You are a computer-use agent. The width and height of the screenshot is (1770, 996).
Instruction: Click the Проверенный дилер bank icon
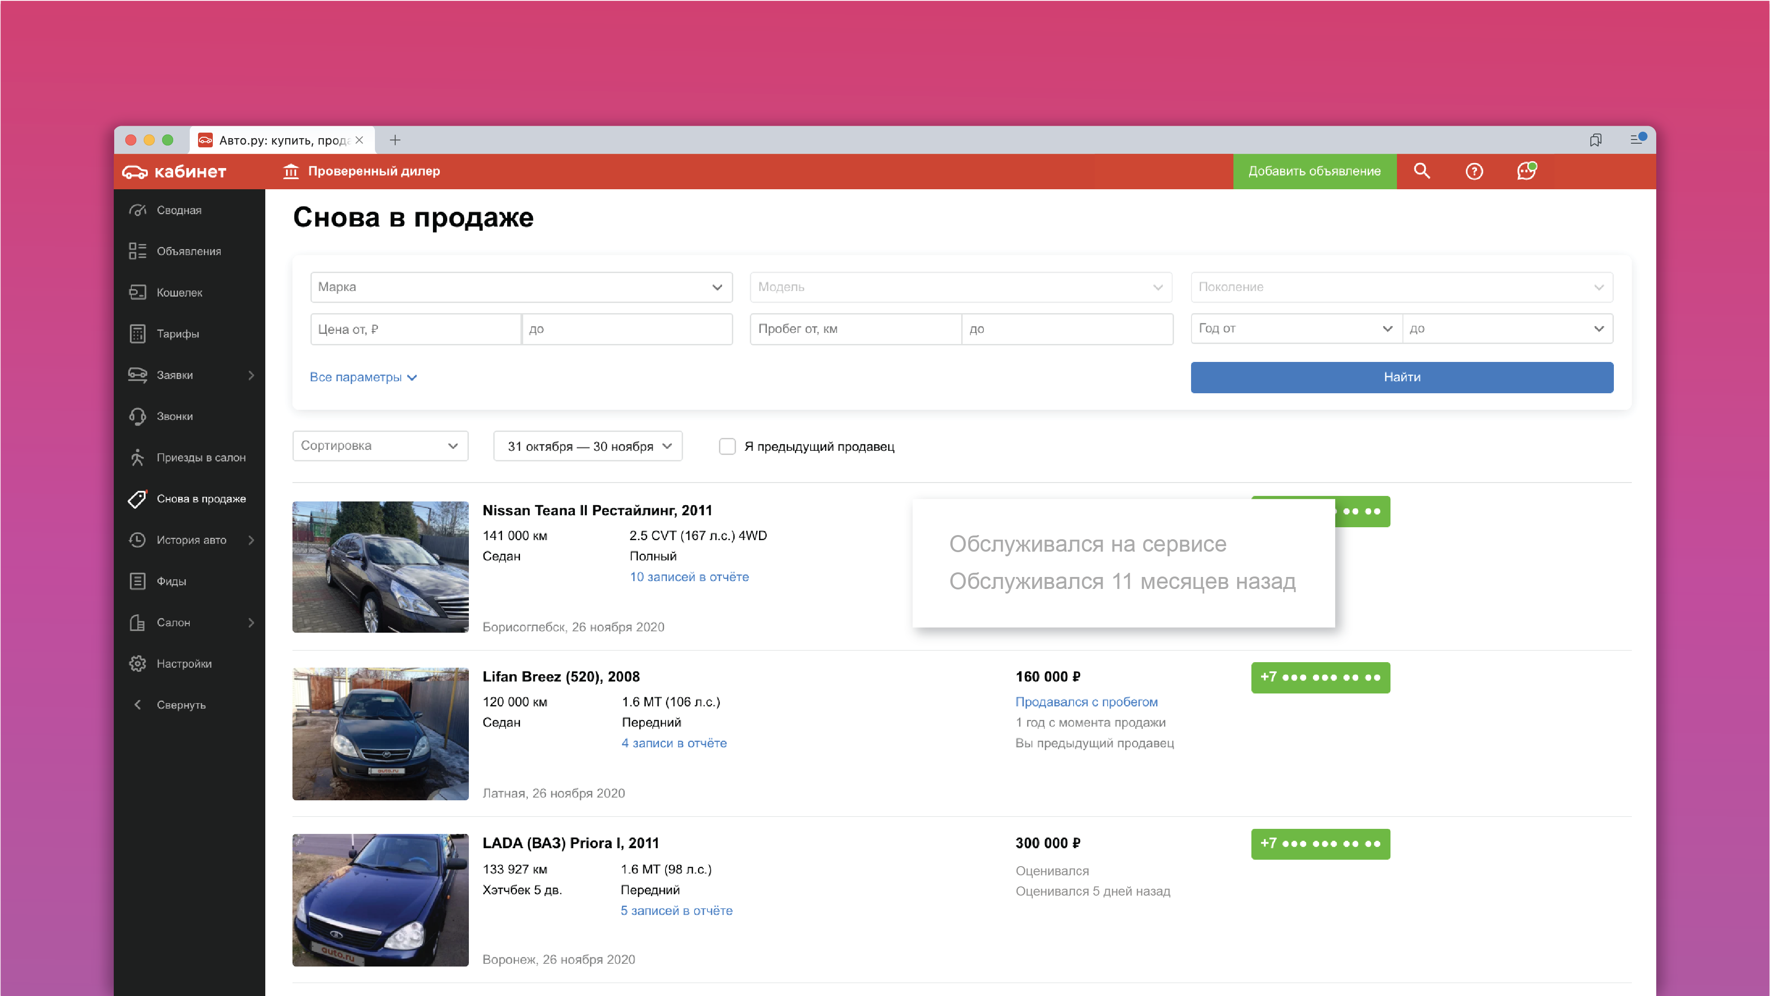tap(291, 171)
